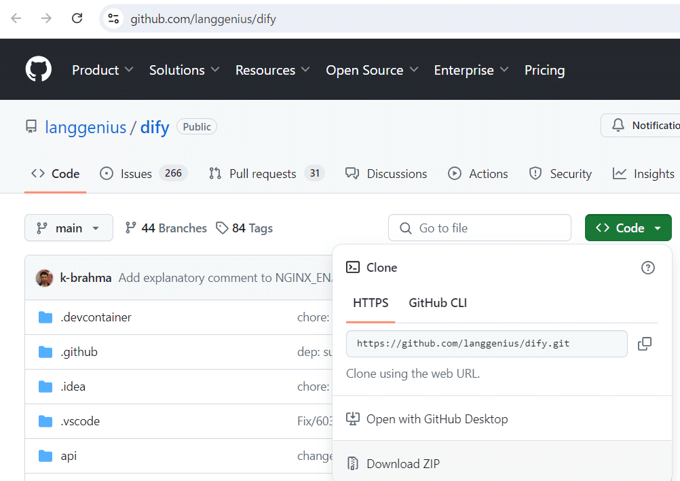Toggle the green Code dropdown button
Image resolution: width=680 pixels, height=481 pixels.
(x=628, y=228)
